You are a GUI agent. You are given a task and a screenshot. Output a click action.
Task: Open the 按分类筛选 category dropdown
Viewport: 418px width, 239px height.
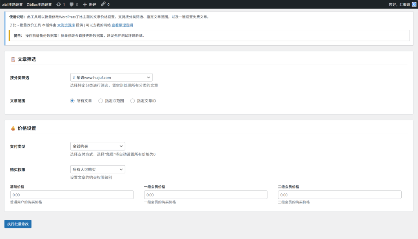point(111,77)
